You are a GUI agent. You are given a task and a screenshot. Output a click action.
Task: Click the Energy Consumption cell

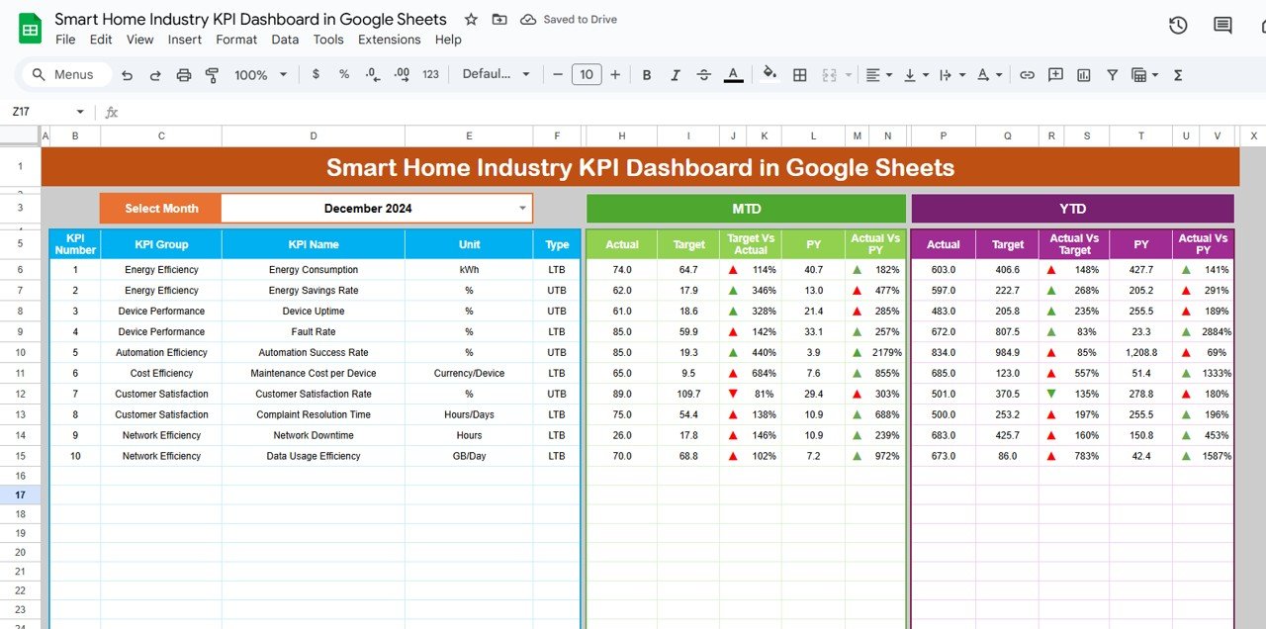pyautogui.click(x=314, y=270)
